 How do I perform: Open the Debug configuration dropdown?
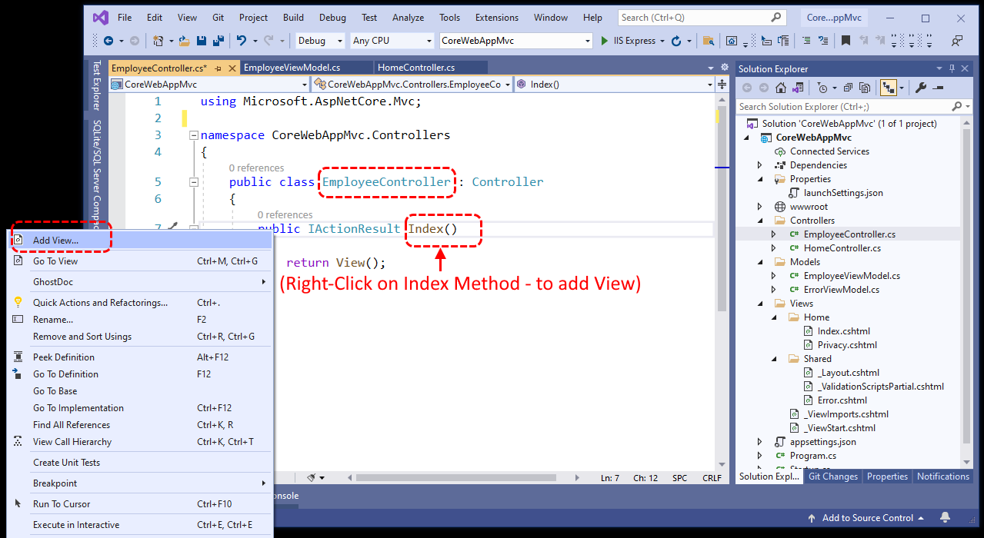coord(319,40)
